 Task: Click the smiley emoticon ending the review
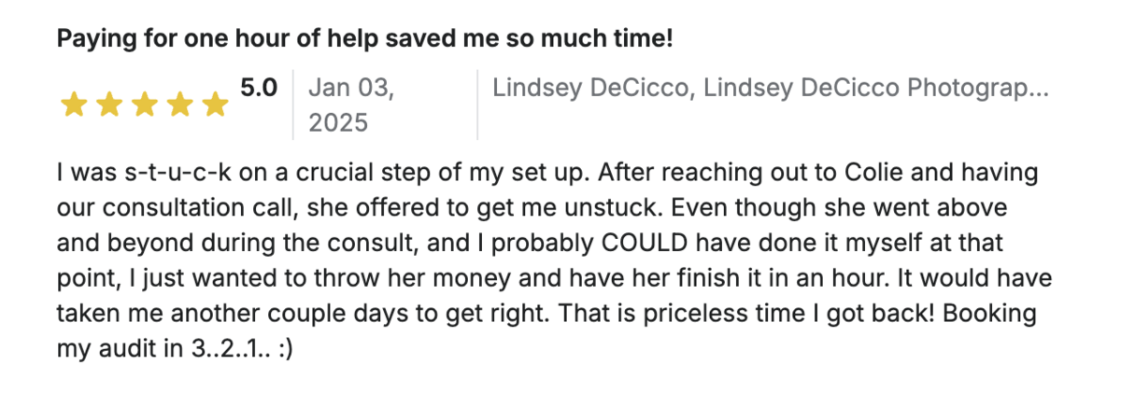[282, 346]
